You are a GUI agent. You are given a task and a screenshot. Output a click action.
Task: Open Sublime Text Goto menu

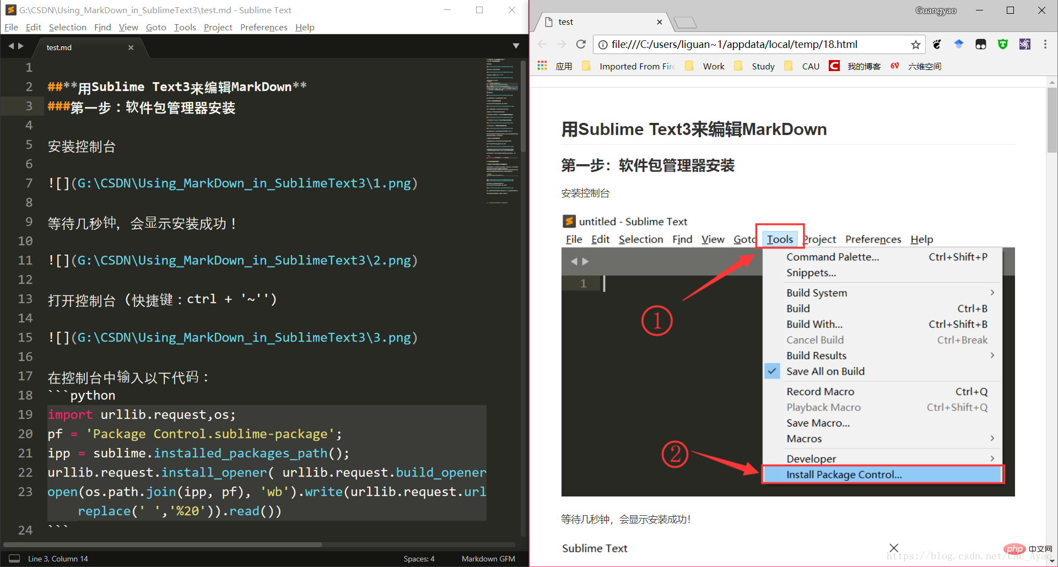point(156,27)
